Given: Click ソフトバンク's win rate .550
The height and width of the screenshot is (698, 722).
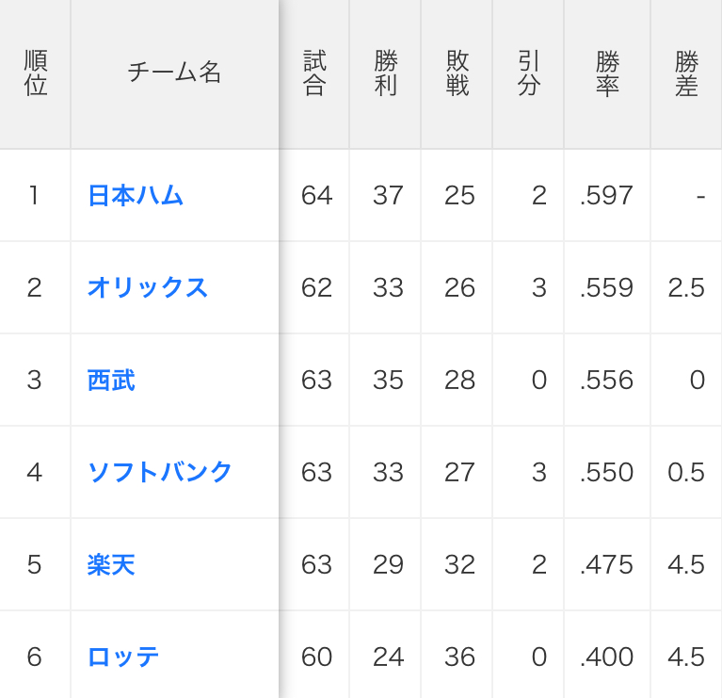Looking at the screenshot, I should pos(607,472).
